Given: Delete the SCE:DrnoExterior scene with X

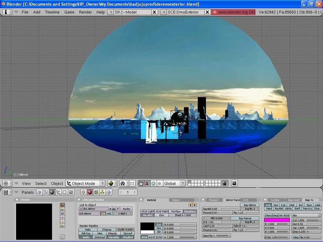Looking at the screenshot, I should click(x=207, y=12).
